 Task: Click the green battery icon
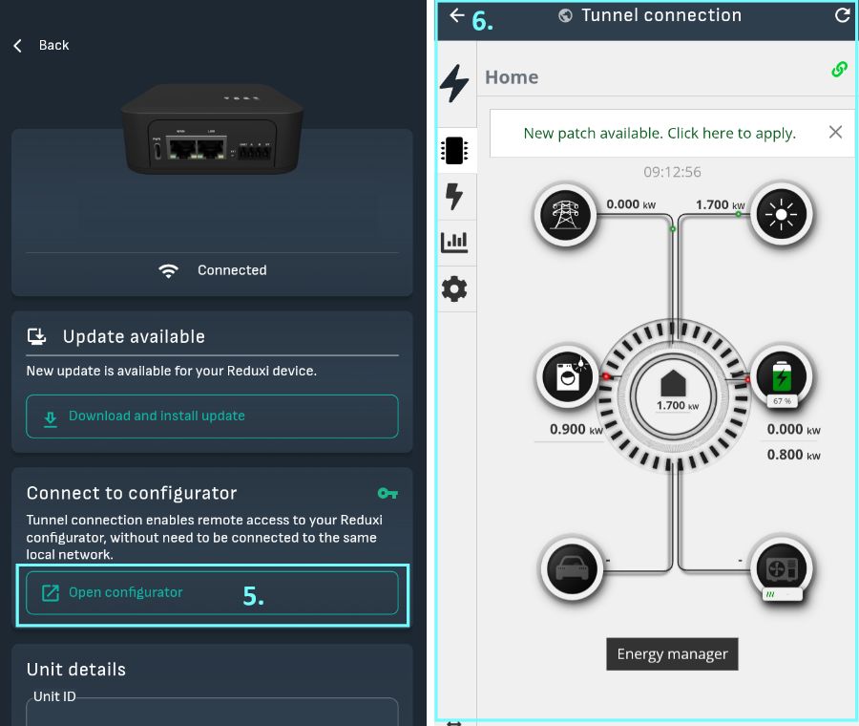coord(782,376)
